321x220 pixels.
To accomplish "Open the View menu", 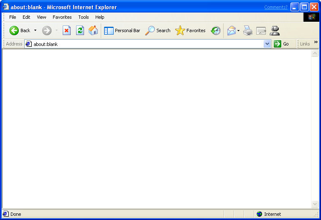I will 41,17.
